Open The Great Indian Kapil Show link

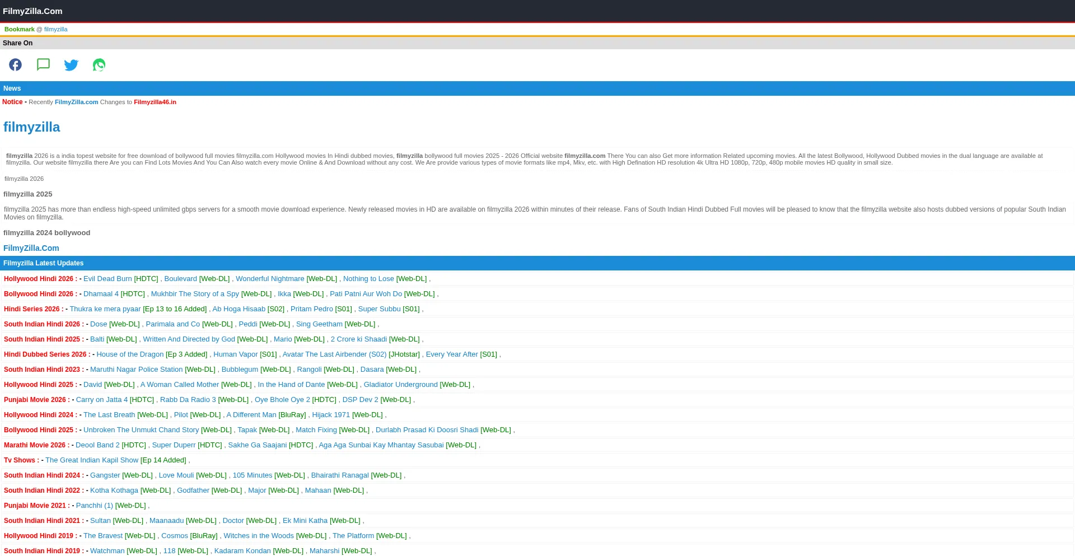pyautogui.click(x=92, y=460)
